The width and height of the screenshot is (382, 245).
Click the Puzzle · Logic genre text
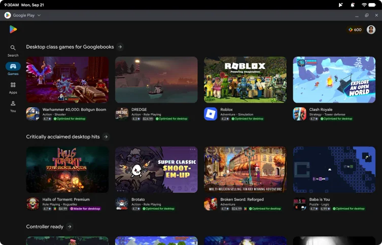pyautogui.click(x=319, y=205)
